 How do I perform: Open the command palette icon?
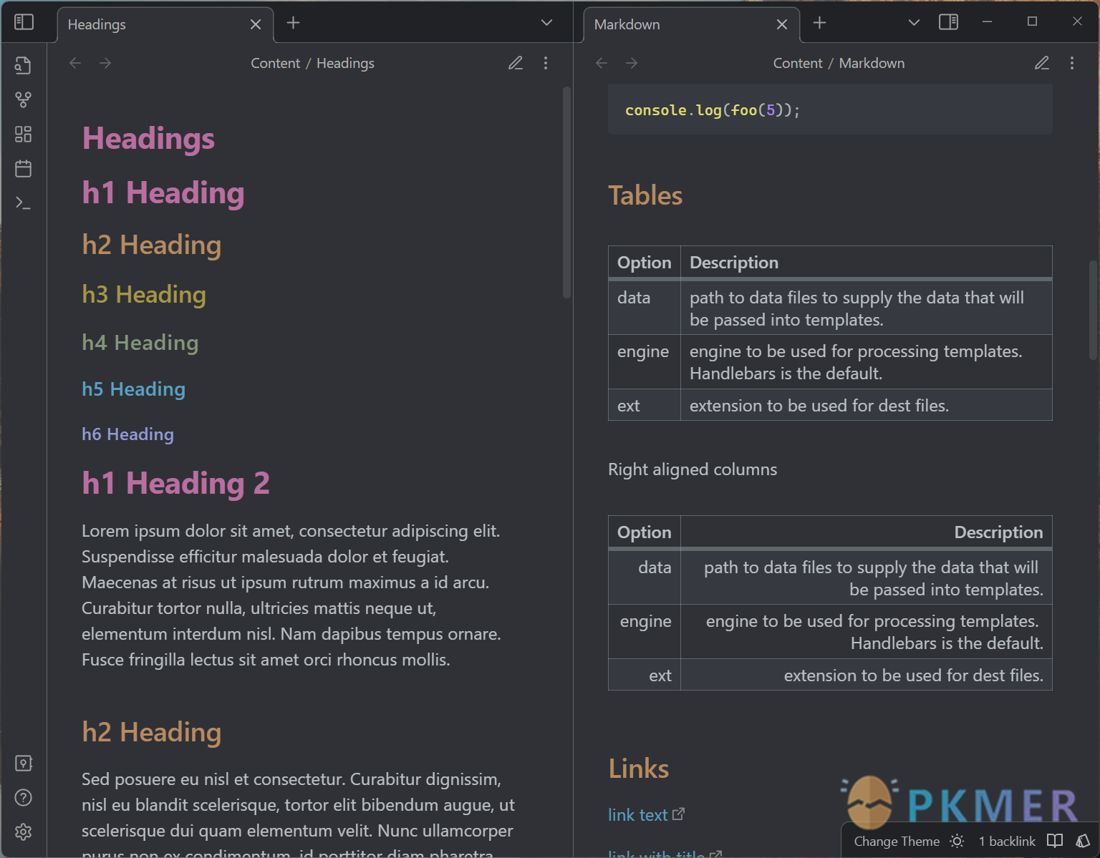coord(23,203)
